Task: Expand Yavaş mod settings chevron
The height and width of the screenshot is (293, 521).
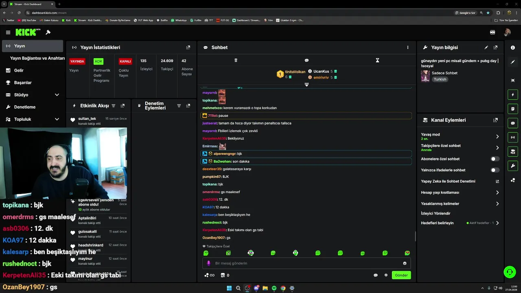Action: point(497,137)
